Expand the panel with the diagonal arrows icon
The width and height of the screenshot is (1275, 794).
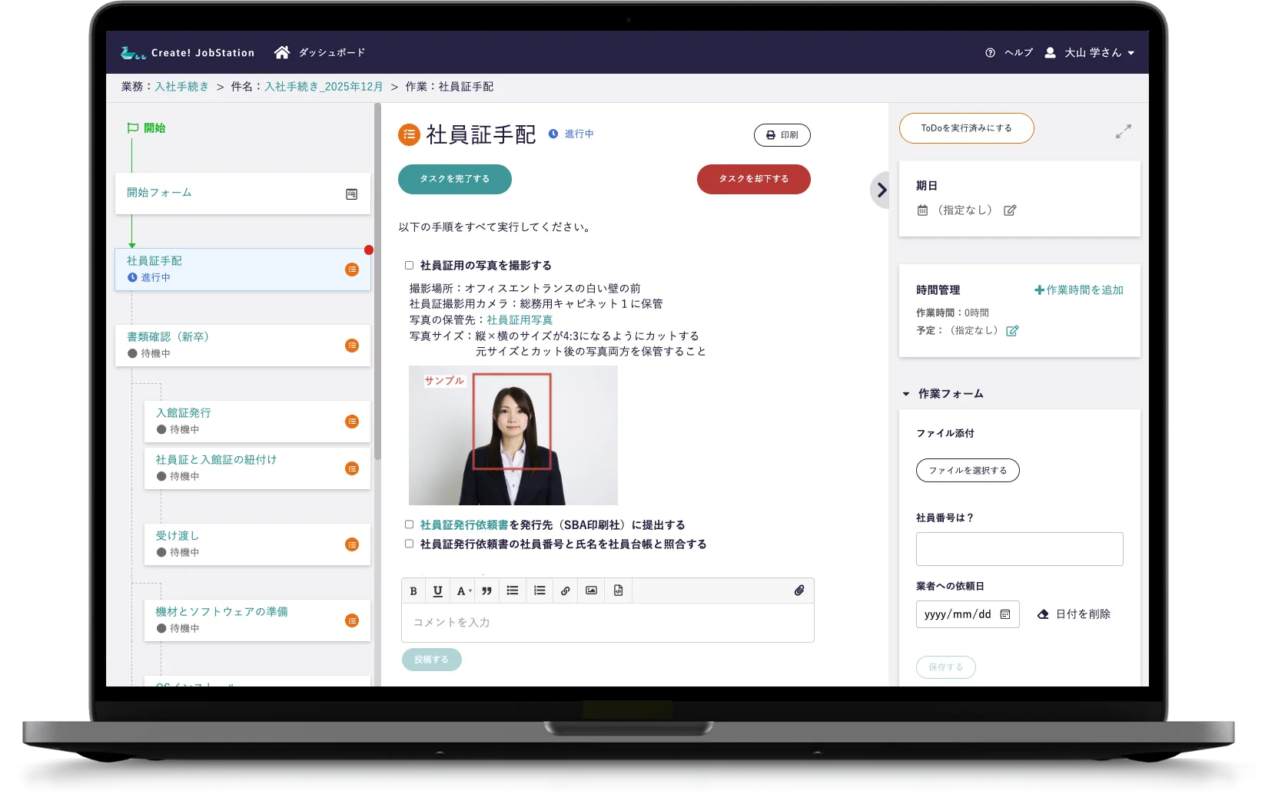[1123, 131]
